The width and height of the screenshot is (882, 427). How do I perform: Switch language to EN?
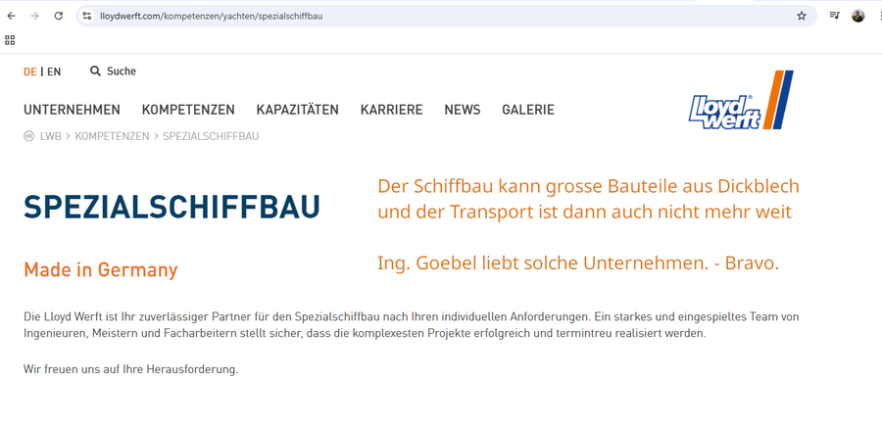click(54, 71)
